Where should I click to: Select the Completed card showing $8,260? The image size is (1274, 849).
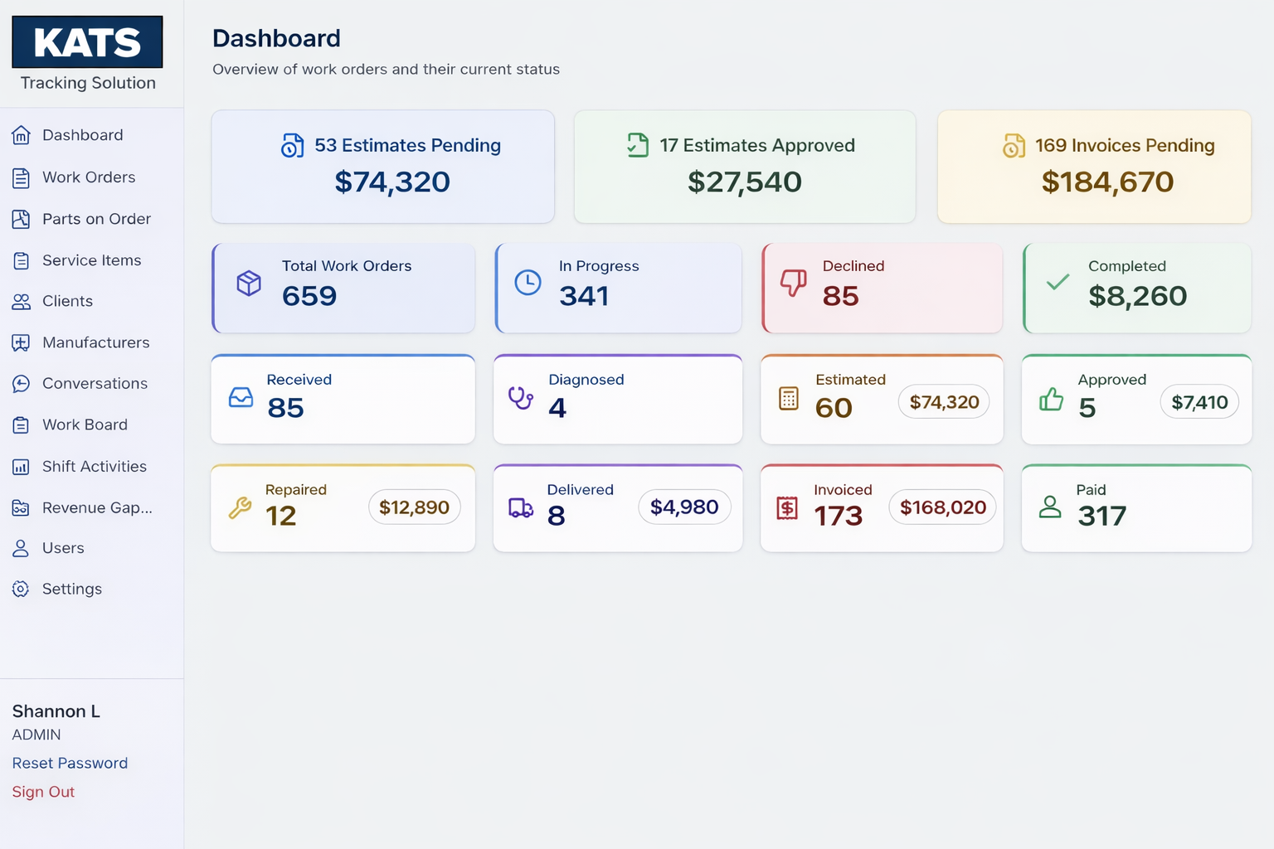[1136, 288]
